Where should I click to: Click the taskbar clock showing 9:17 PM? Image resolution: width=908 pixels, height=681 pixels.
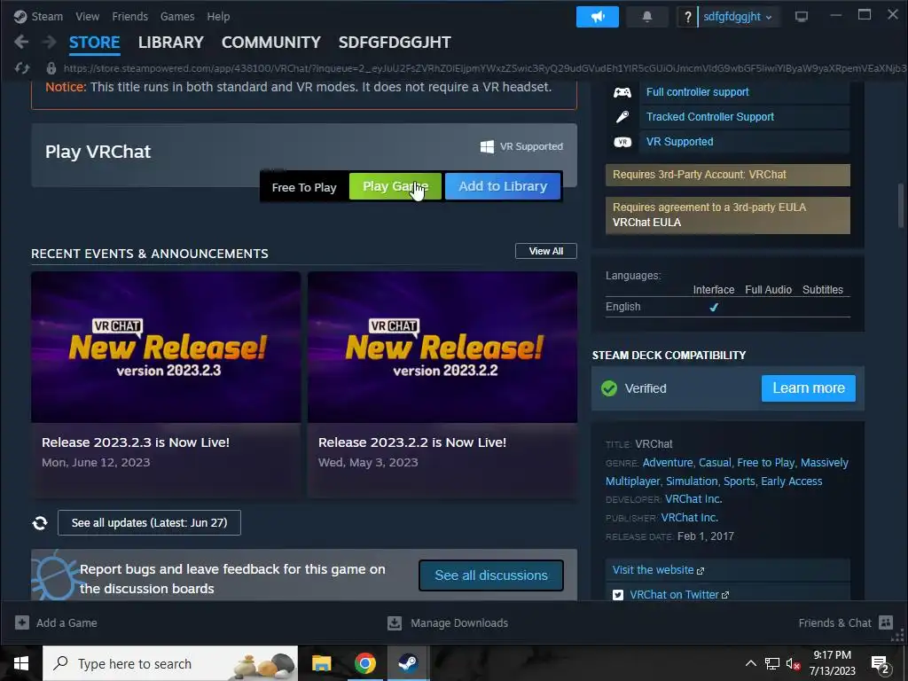(x=832, y=663)
